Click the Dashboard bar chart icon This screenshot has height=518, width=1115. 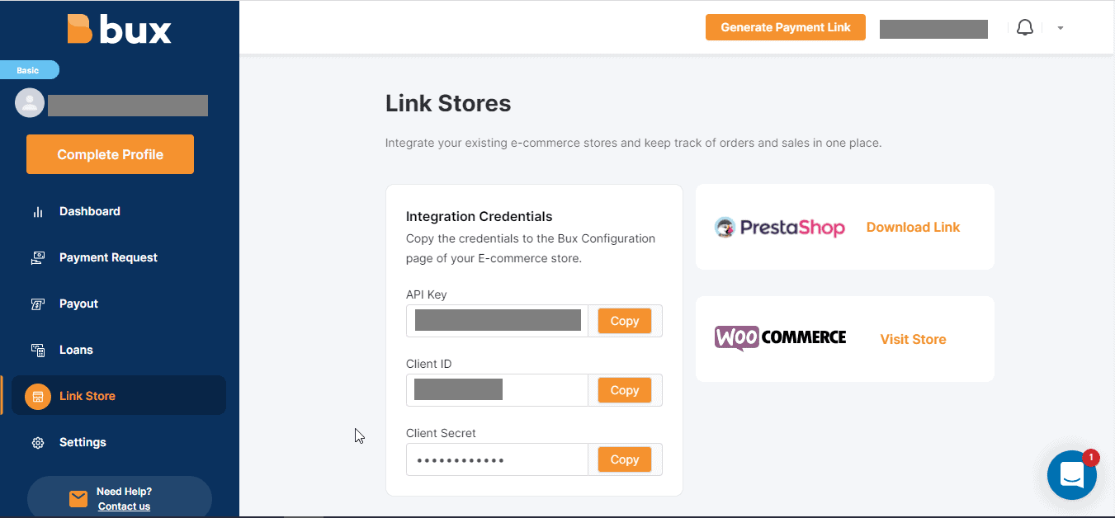[38, 212]
